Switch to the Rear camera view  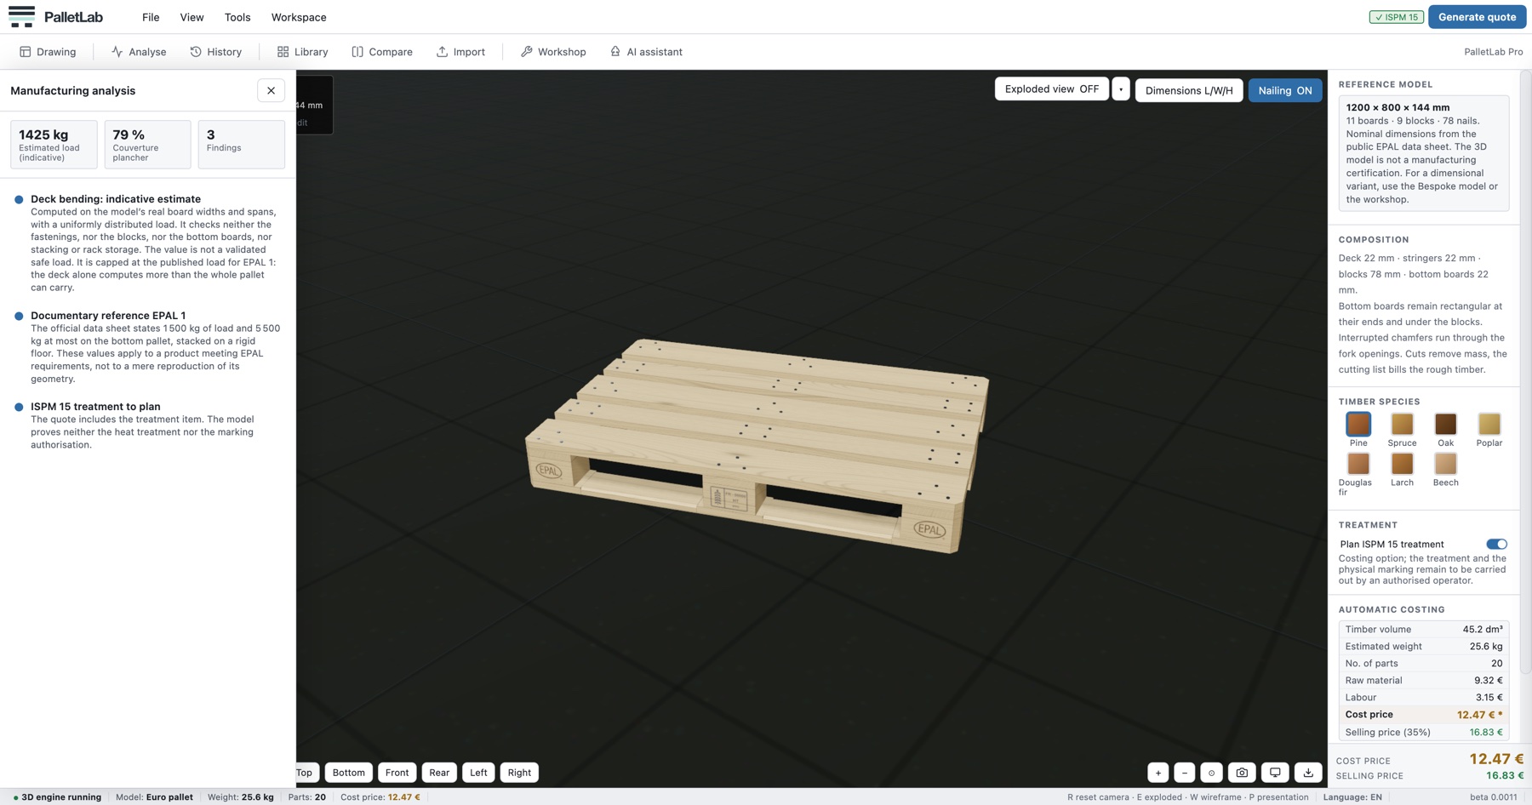click(439, 773)
